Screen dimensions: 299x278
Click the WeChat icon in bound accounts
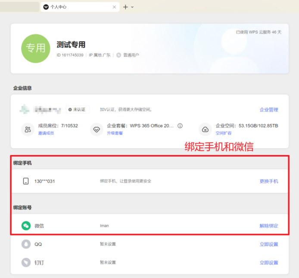[26, 226]
